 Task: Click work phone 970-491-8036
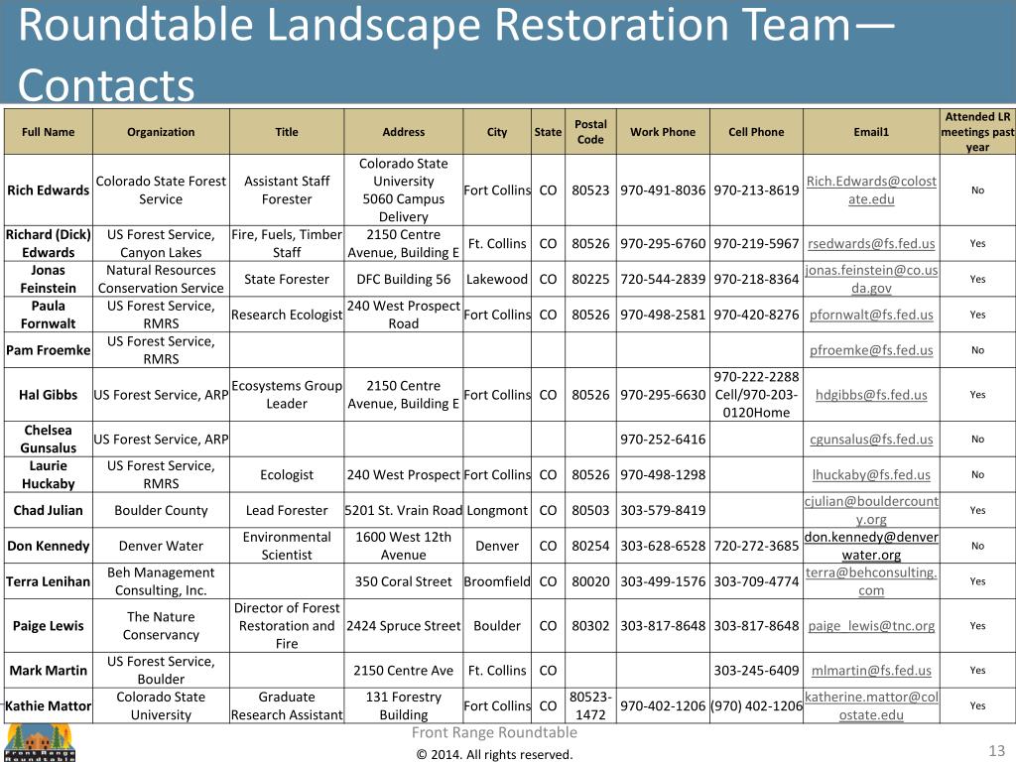[663, 190]
